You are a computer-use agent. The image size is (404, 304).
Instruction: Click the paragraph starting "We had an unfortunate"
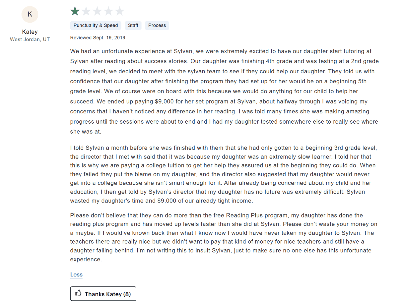[x=224, y=91]
